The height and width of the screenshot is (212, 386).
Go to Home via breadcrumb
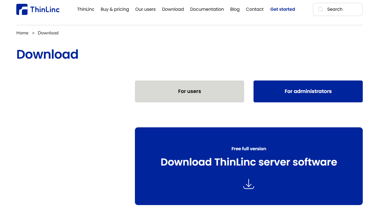[22, 33]
